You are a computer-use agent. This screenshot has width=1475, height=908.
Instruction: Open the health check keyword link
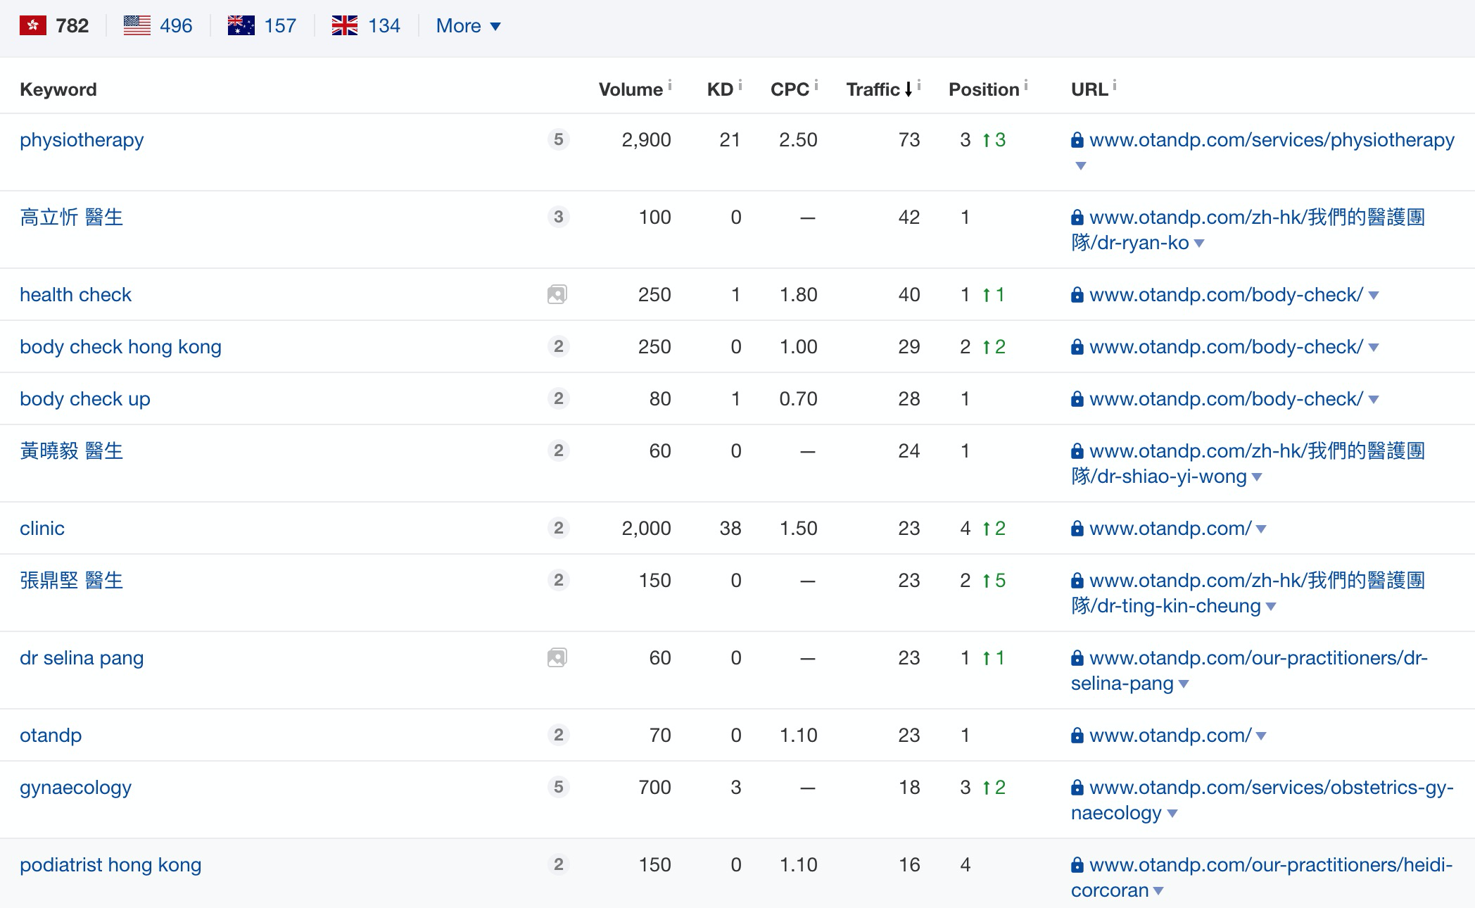[x=75, y=295]
